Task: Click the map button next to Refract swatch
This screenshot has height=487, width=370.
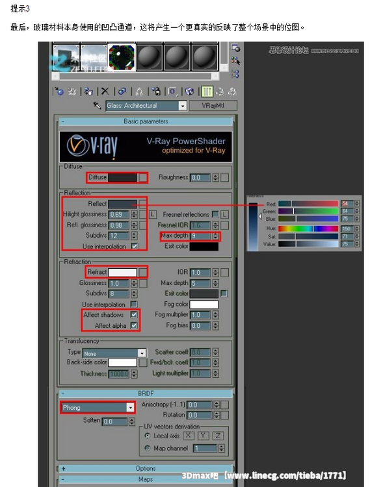Action: [x=142, y=272]
